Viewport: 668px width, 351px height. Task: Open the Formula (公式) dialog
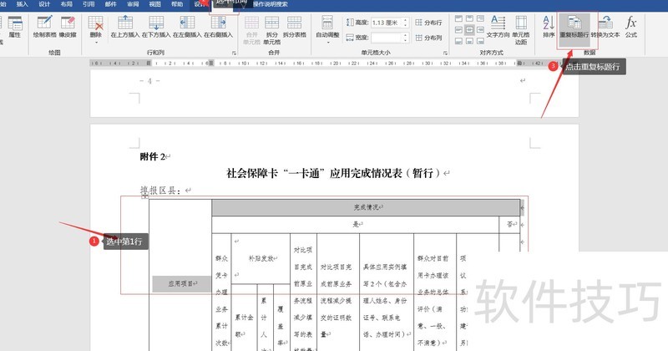point(631,27)
